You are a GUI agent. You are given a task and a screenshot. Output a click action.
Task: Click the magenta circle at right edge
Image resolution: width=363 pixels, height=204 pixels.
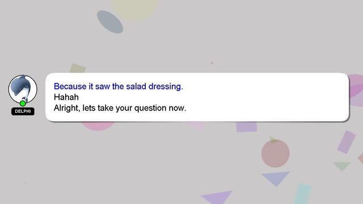(x=356, y=90)
